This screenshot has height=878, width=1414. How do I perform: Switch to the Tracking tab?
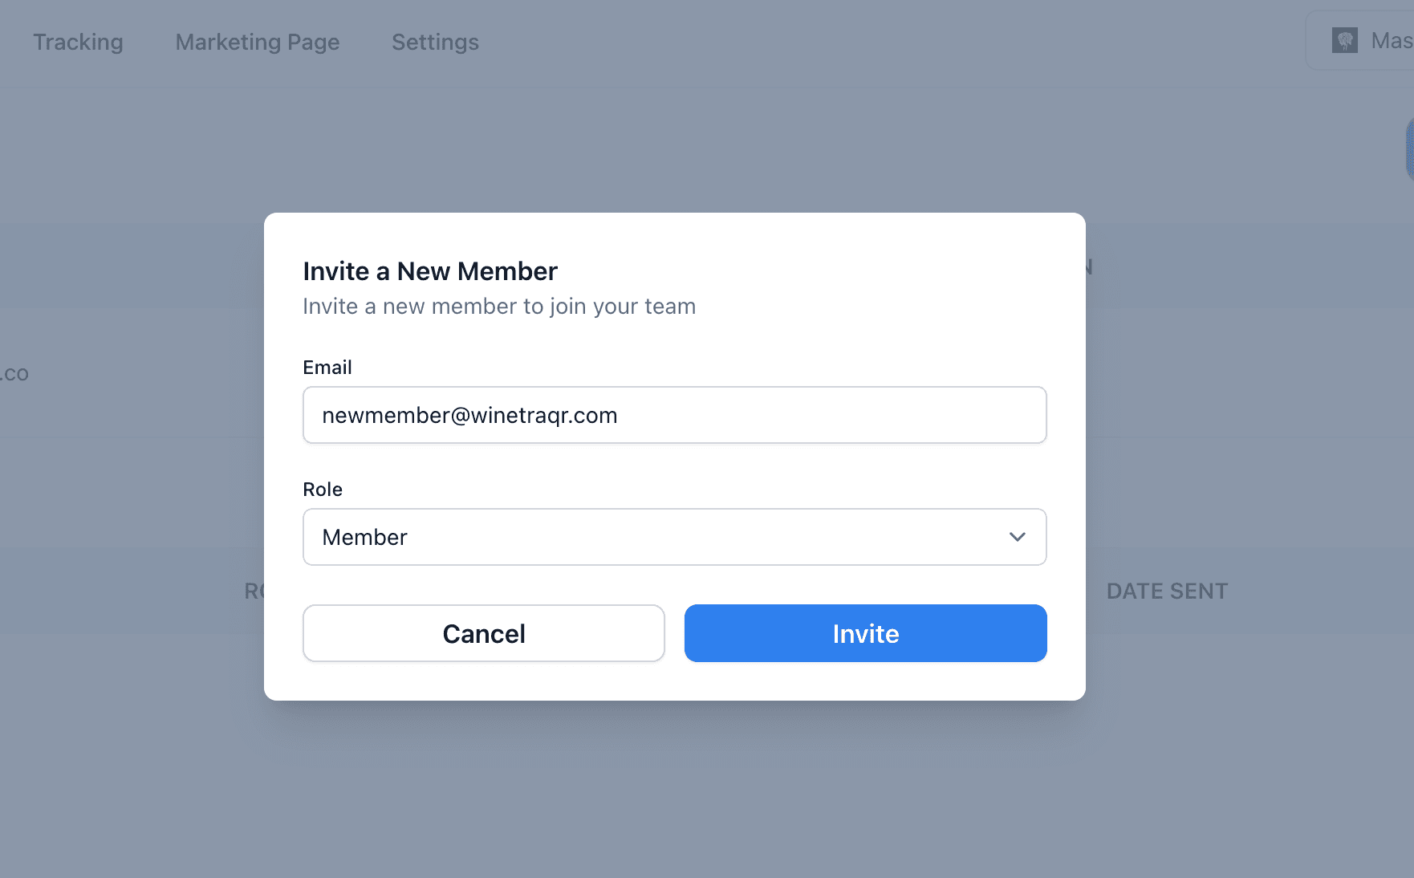click(77, 42)
